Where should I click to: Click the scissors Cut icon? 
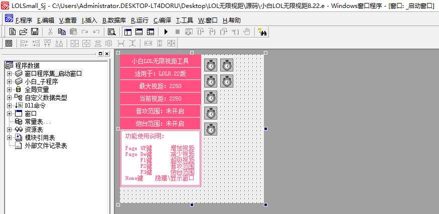click(x=50, y=31)
